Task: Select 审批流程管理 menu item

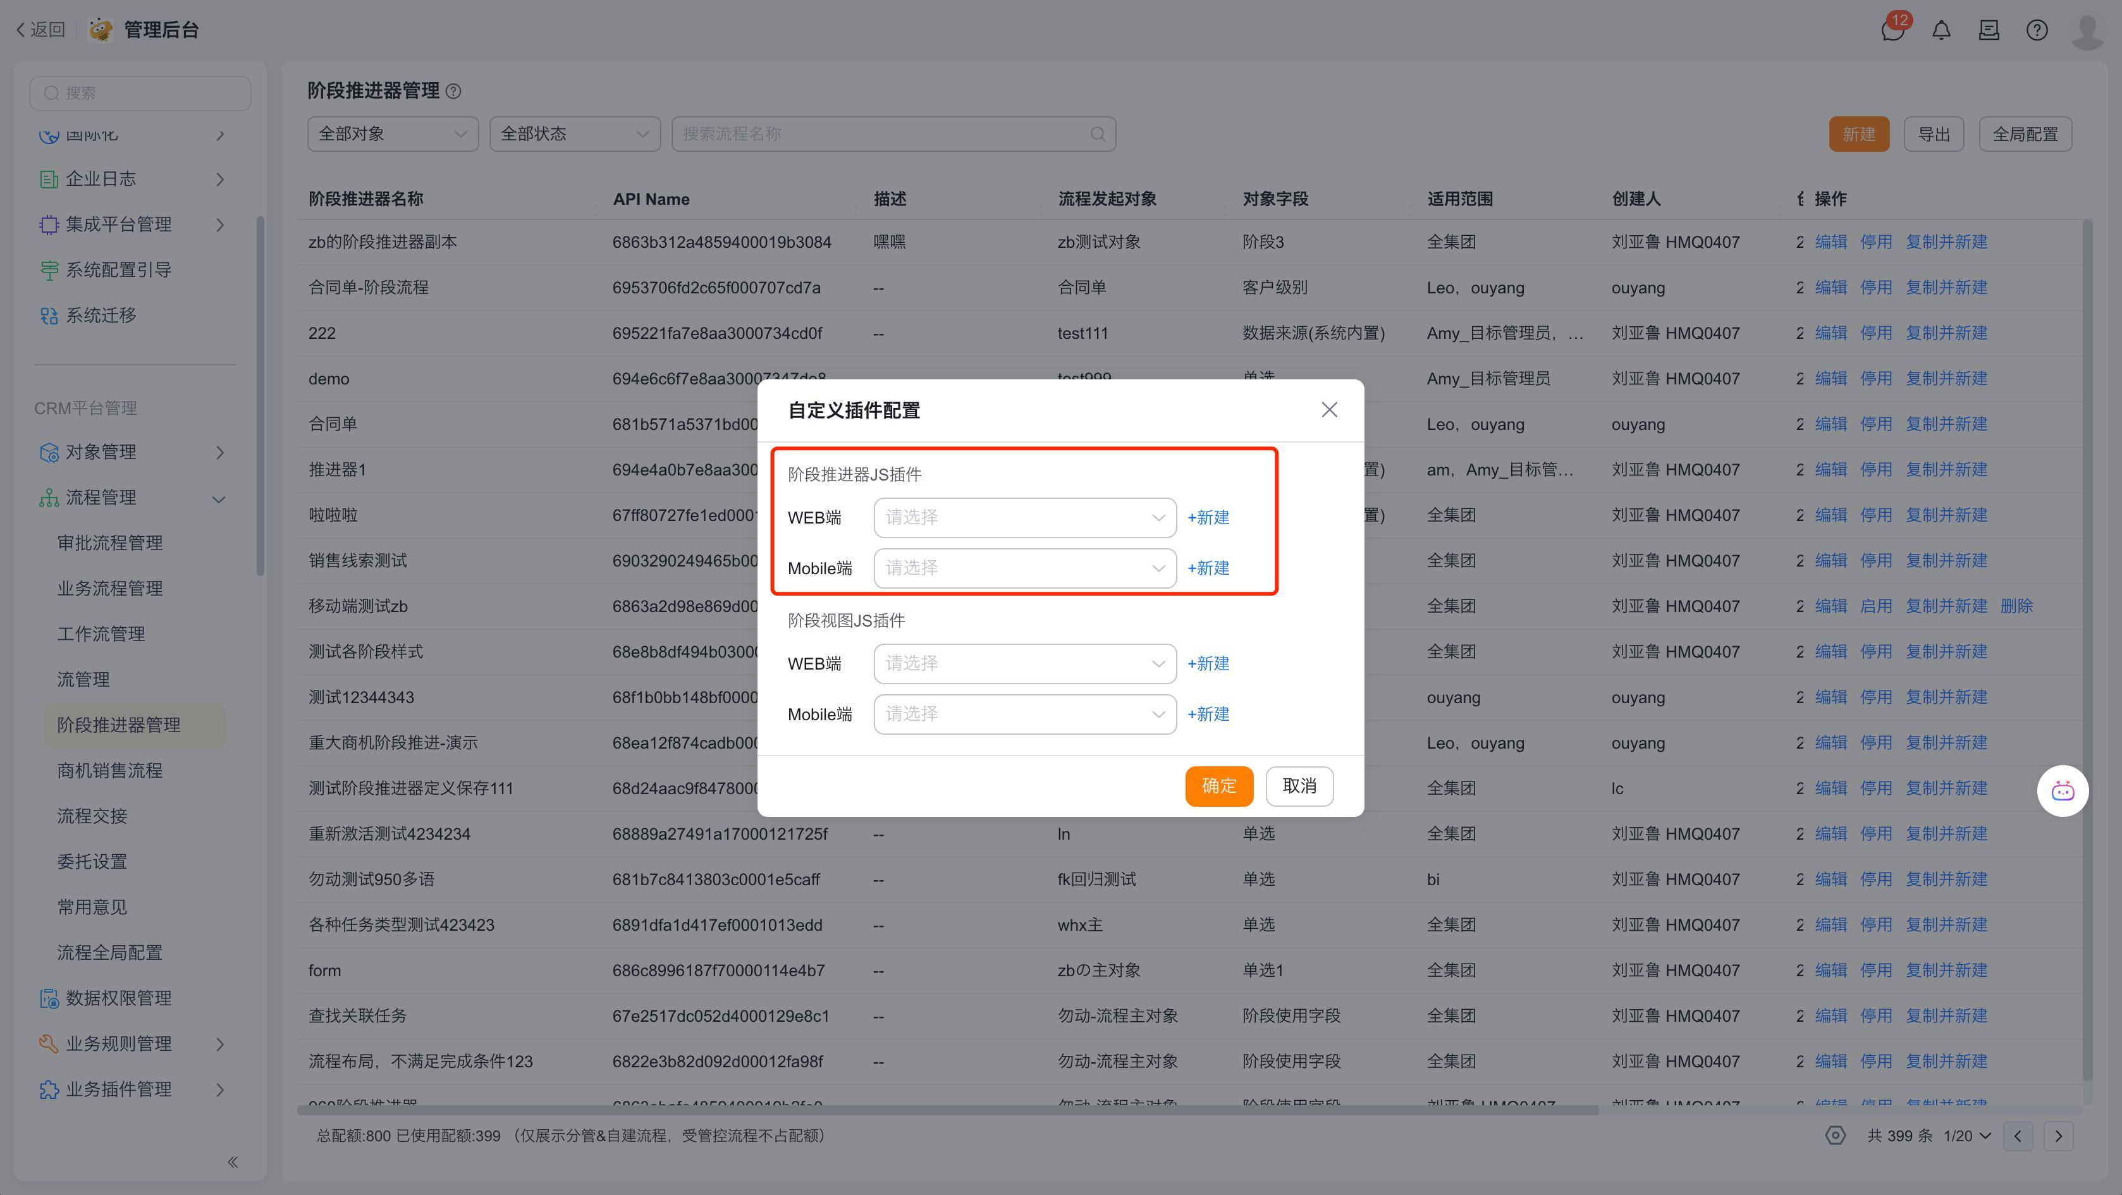Action: click(109, 542)
